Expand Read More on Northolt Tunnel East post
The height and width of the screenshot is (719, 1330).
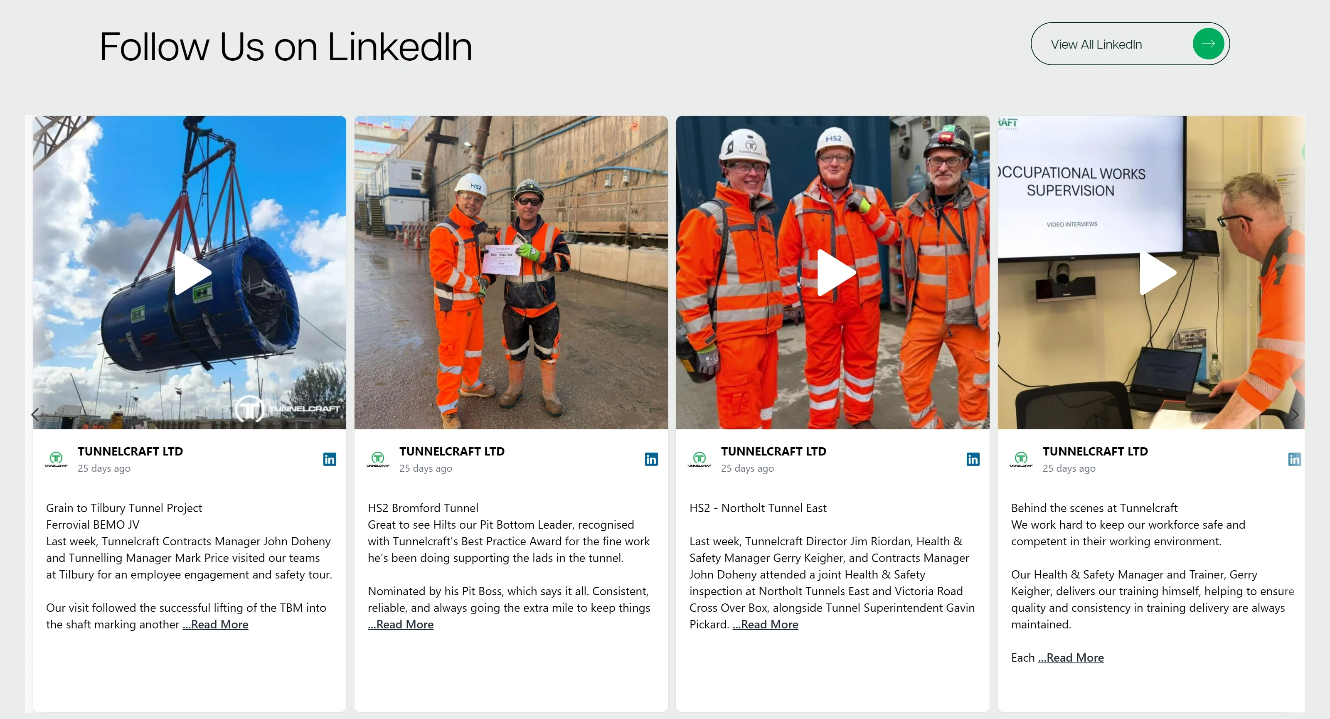[765, 625]
